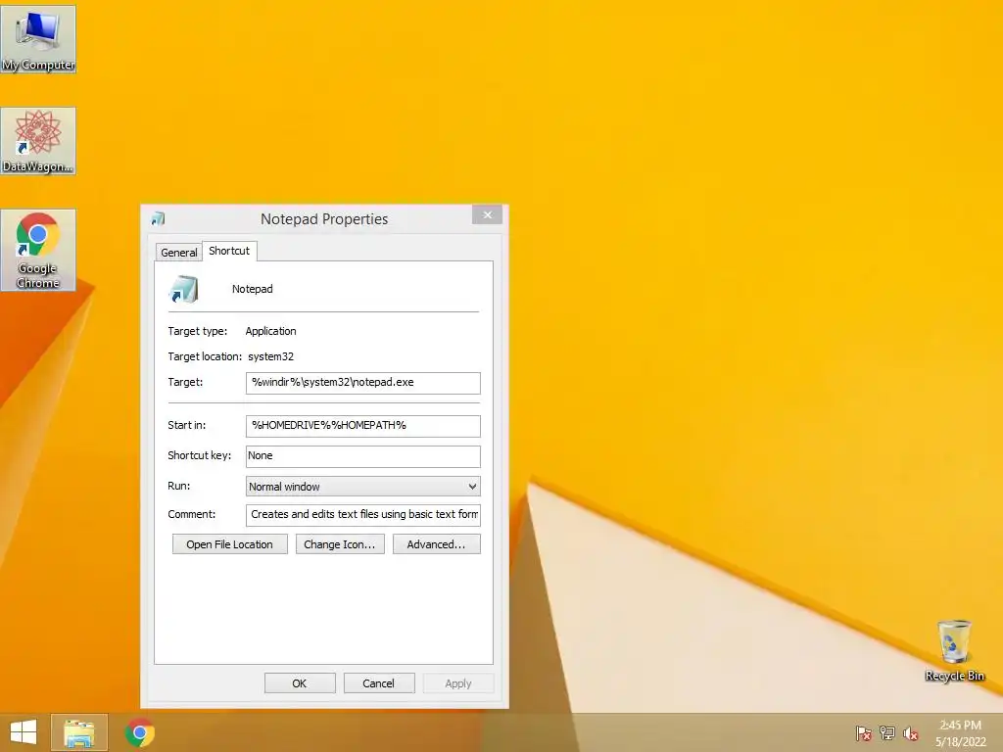Click inside the Start in field
This screenshot has width=1003, height=752.
coord(362,426)
